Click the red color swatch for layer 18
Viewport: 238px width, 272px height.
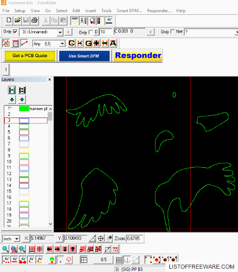pos(24,210)
